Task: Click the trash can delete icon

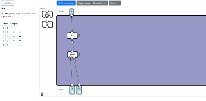Action: tap(42, 94)
